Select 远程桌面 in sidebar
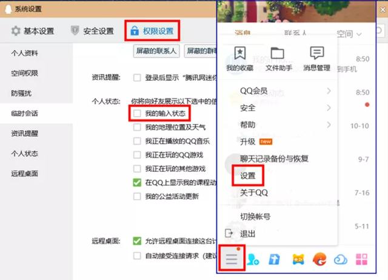 click(x=24, y=173)
